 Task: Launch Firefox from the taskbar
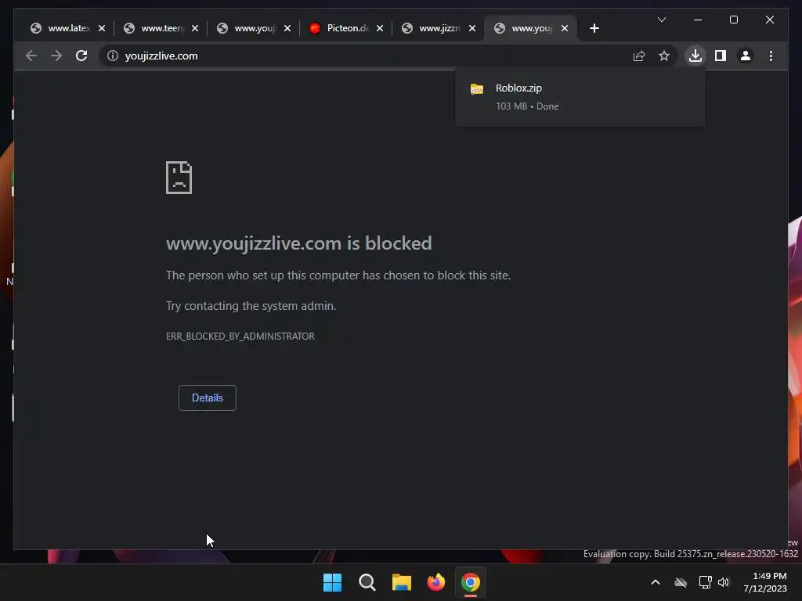[435, 582]
